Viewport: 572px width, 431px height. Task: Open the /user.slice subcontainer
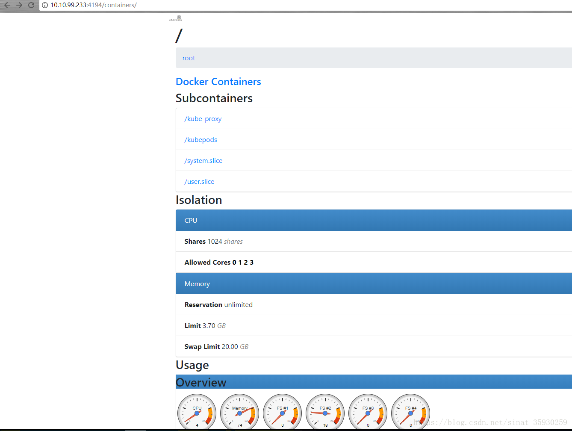click(x=200, y=182)
